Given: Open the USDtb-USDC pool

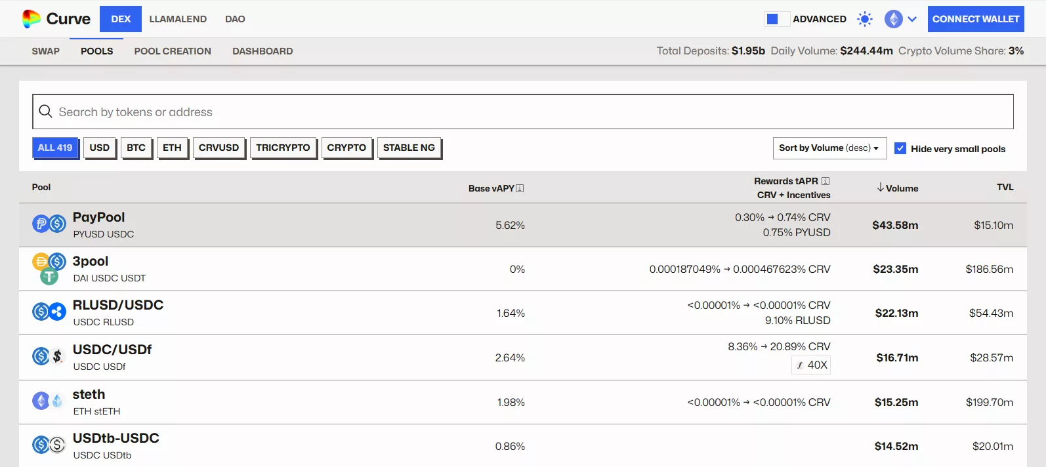Looking at the screenshot, I should (523, 446).
